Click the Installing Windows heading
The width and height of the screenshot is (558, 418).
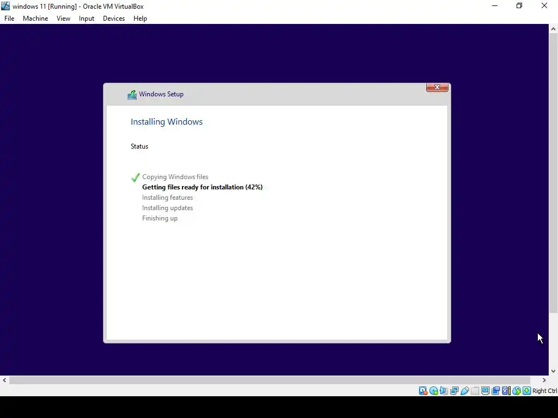point(167,121)
